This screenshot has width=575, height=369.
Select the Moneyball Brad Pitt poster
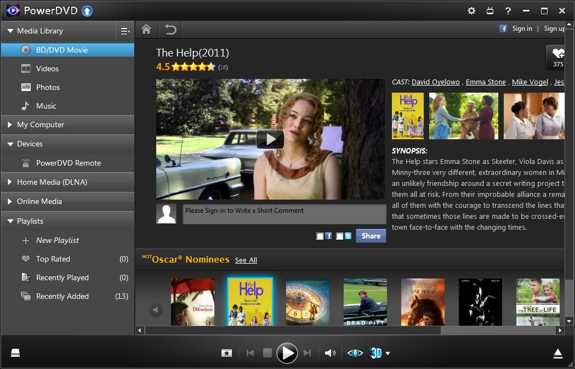tap(365, 302)
